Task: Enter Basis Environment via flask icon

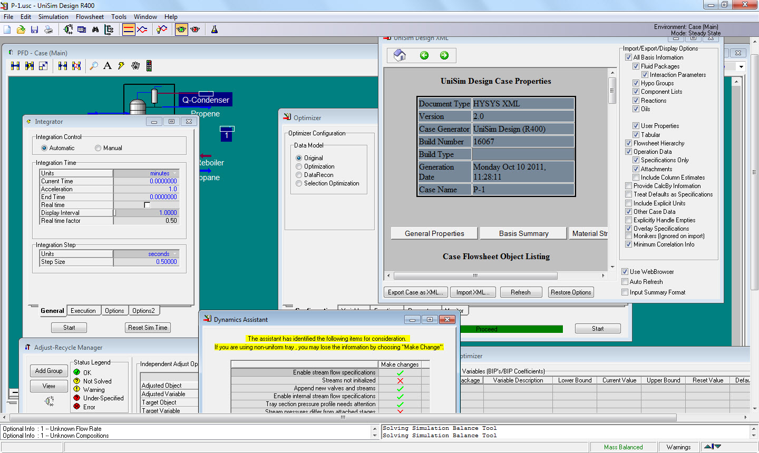Action: [x=215, y=29]
